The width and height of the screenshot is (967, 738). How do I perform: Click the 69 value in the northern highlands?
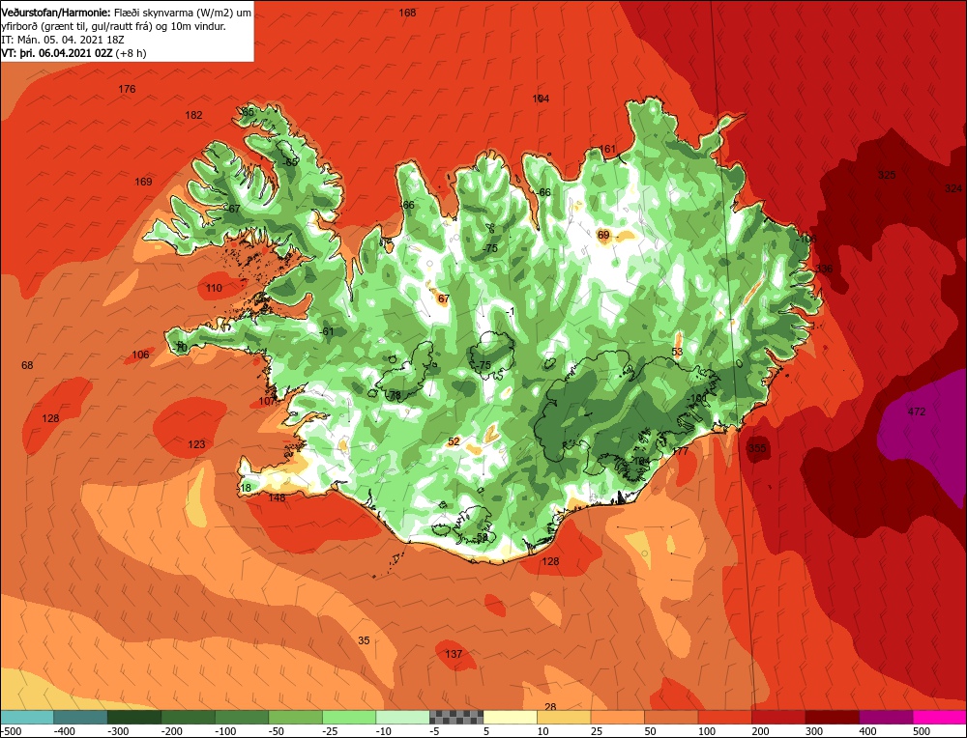coord(603,235)
